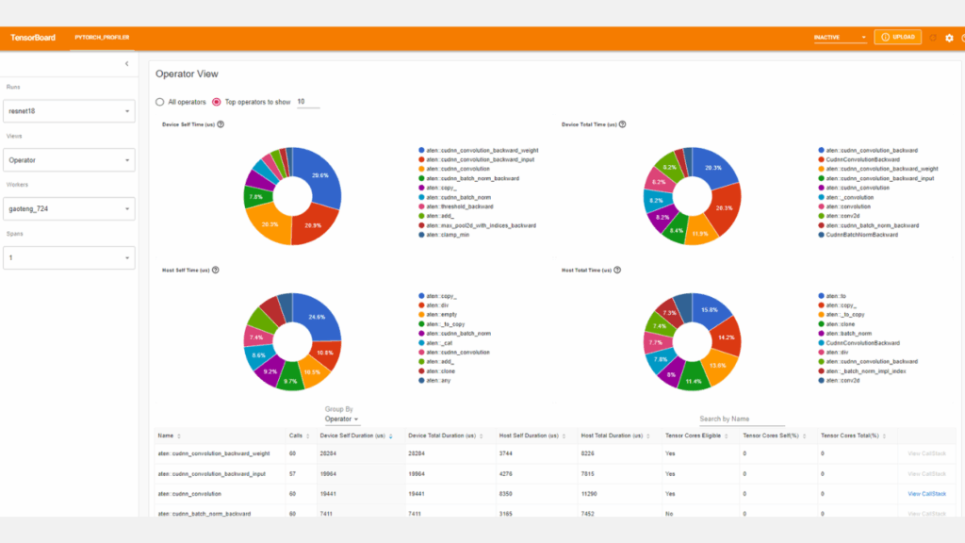Click the help icon beside Device Total Time
Viewport: 965px width, 543px height.
coord(622,124)
